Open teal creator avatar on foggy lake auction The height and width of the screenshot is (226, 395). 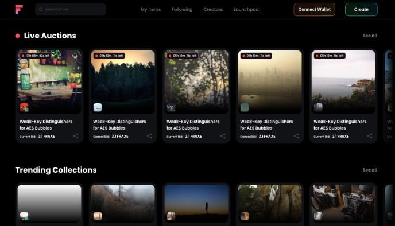[x=245, y=107]
